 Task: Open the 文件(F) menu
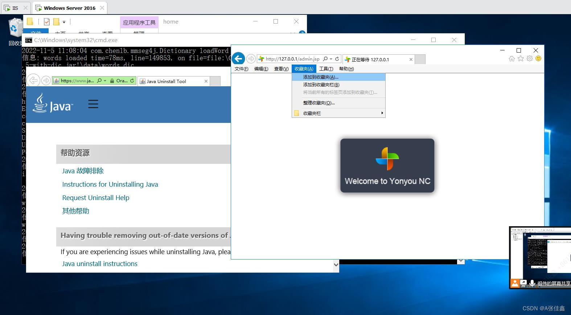coord(241,69)
